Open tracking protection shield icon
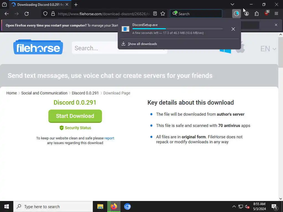Image resolution: width=283 pixels, height=212 pixels. coord(45,14)
